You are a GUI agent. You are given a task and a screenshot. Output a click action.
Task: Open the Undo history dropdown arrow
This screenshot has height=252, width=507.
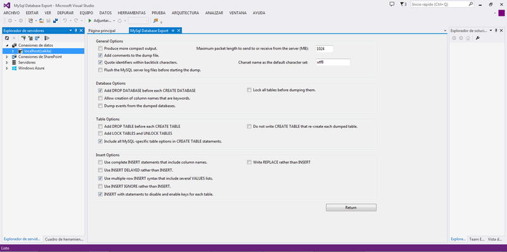click(70, 21)
